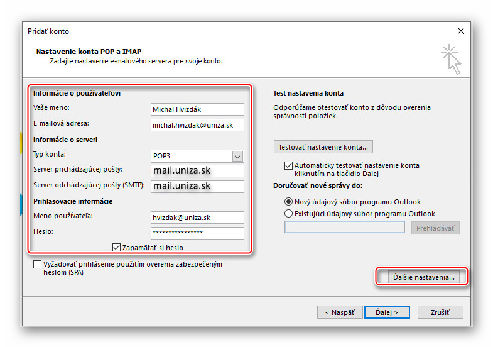Click the Meno používateľa field
493x347 pixels.
[197, 217]
